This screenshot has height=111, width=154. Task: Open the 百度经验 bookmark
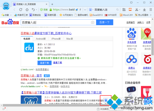click(35, 15)
